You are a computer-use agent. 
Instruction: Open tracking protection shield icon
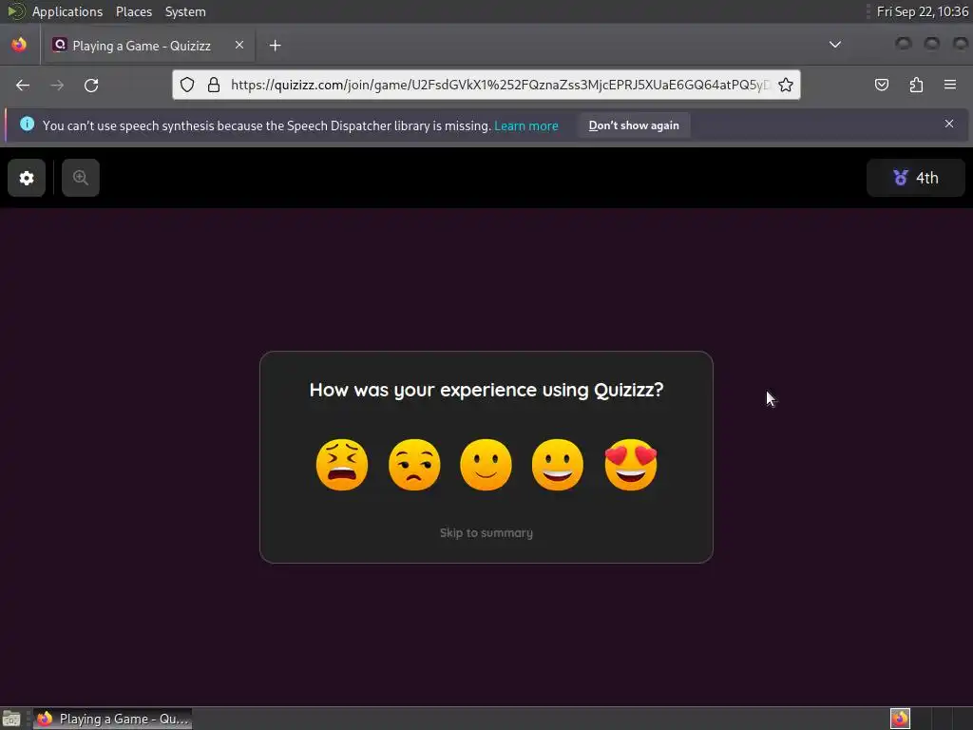pos(187,85)
